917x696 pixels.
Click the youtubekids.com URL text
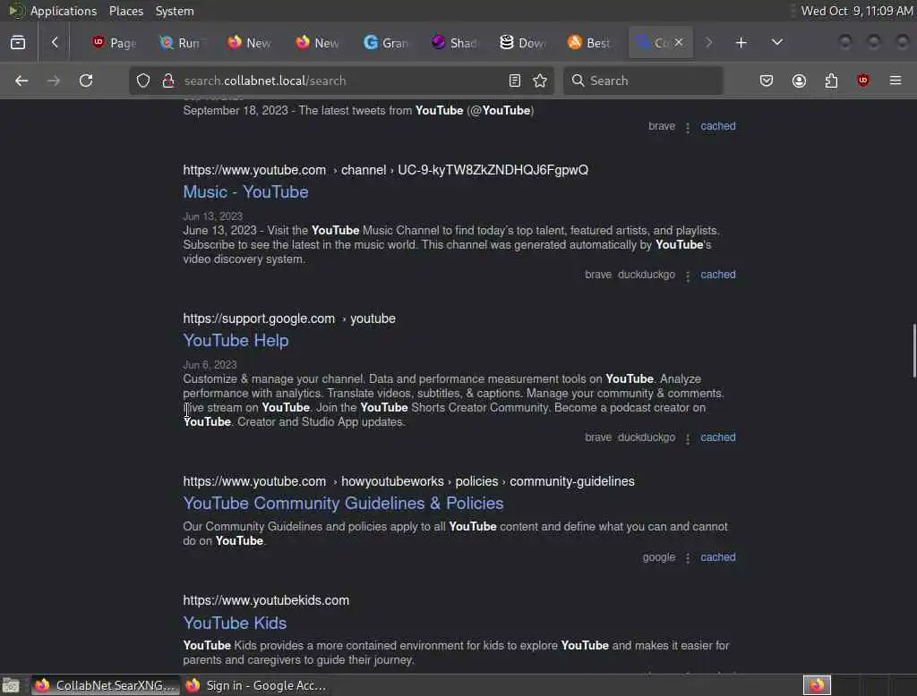point(266,601)
